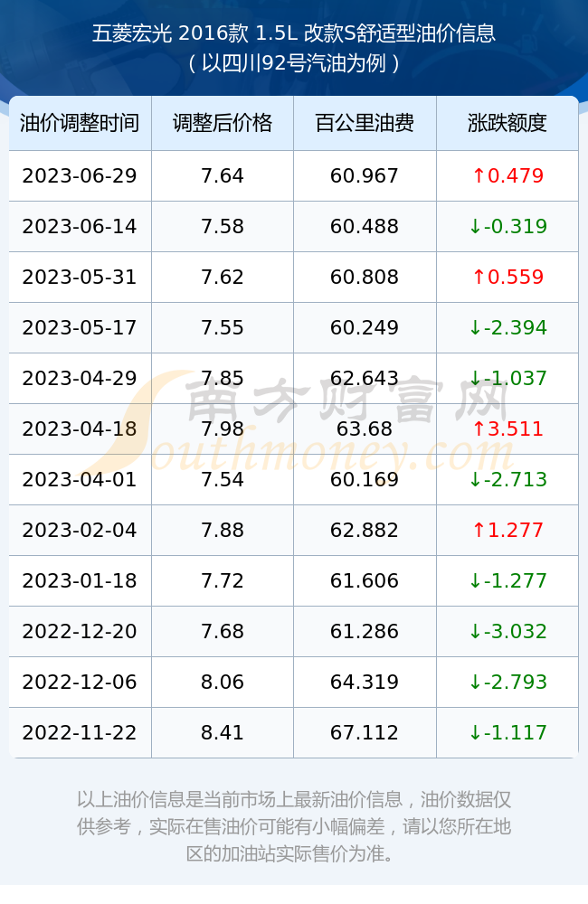The width and height of the screenshot is (588, 904).
Task: Click the 调整后价格 column header
Action: pyautogui.click(x=223, y=123)
